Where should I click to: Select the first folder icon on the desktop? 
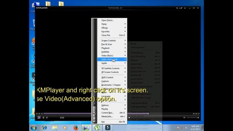point(48,4)
